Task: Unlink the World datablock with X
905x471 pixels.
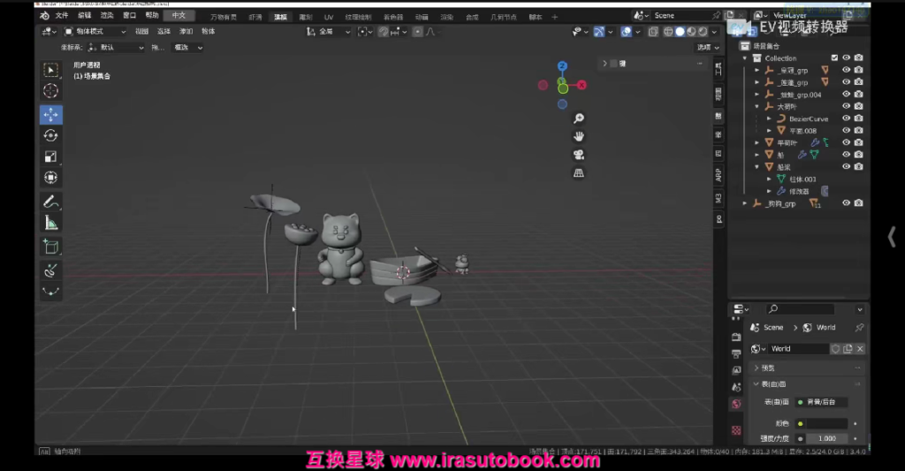Action: (x=859, y=349)
